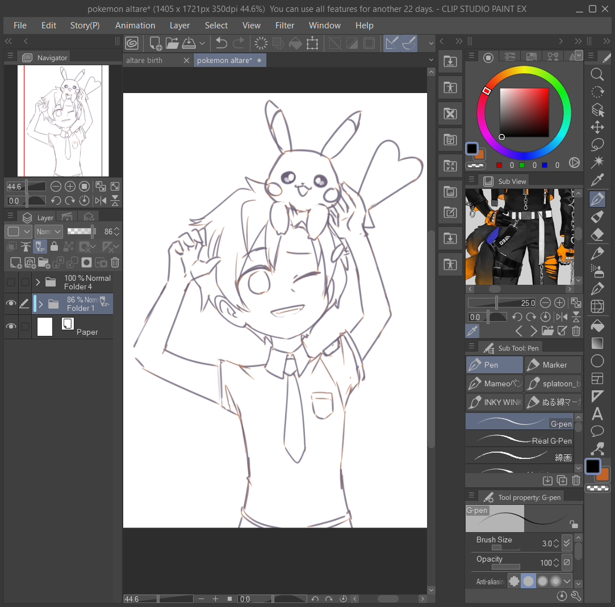Toggle Clip to Layer Below
615x607 pixels.
point(12,246)
